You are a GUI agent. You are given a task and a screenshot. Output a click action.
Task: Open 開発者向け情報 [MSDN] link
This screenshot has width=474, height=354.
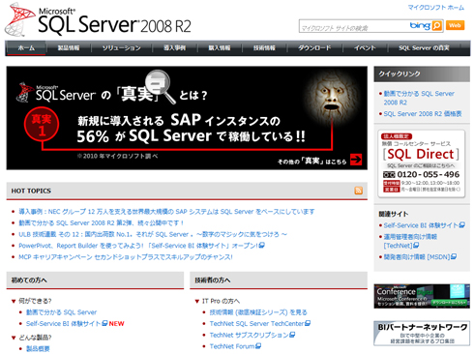[x=417, y=256]
